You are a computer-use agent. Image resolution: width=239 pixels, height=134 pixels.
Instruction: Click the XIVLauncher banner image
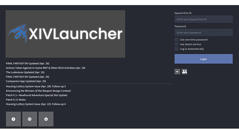(x=65, y=34)
